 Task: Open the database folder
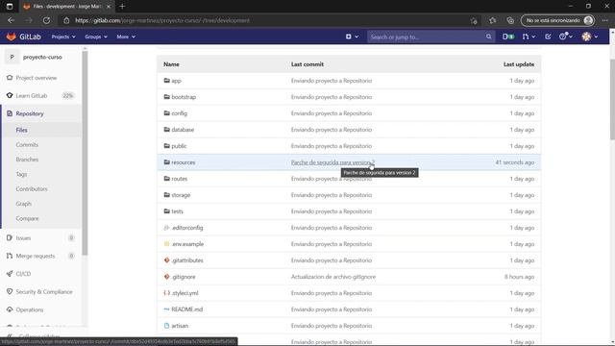point(183,130)
